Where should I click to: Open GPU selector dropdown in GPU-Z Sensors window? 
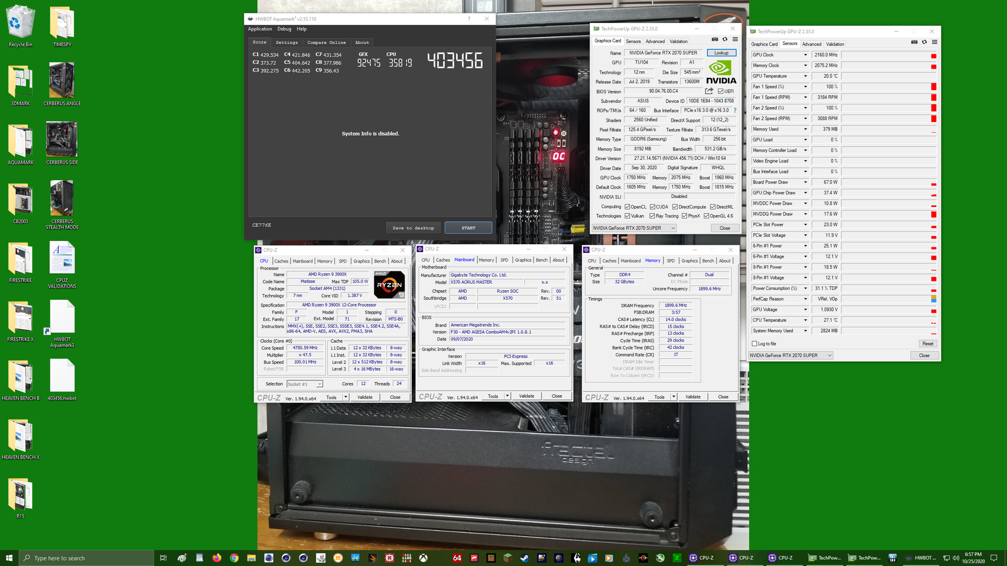click(x=790, y=355)
